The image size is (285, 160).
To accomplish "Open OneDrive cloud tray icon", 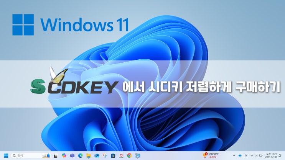I will click(240, 156).
